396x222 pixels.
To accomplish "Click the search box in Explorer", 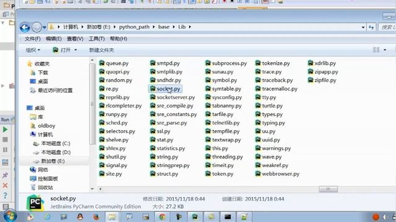I will (x=387, y=27).
